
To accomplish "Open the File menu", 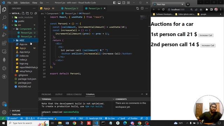I will pyautogui.click(x=9, y=2).
